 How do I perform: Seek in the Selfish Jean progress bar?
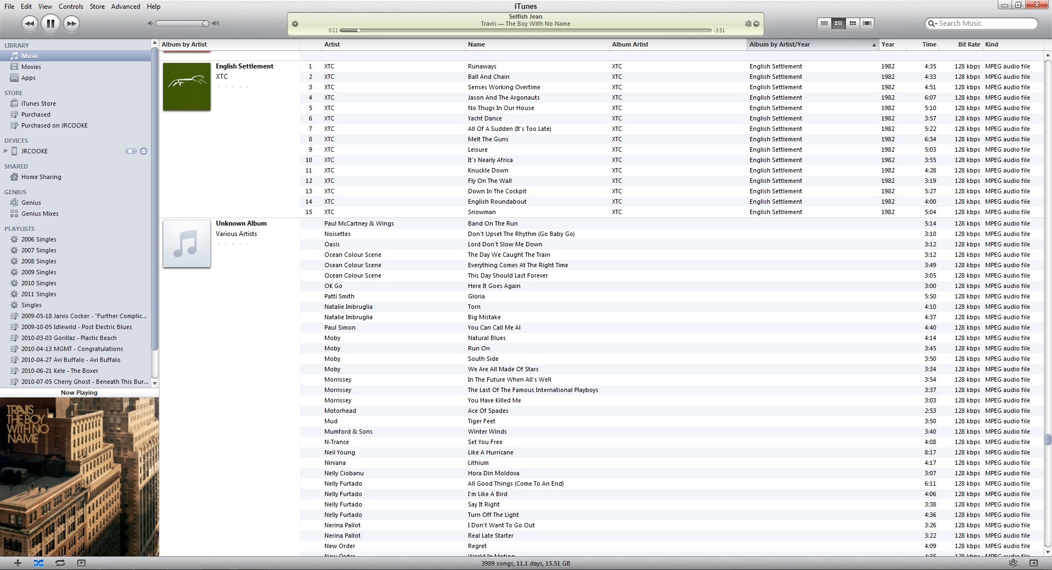(526, 30)
